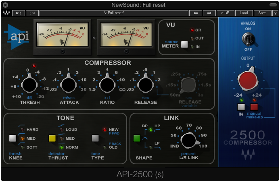Viewport: 280px width, 182px height.
Task: Click the hard knee curve icon
Action: click(x=21, y=126)
